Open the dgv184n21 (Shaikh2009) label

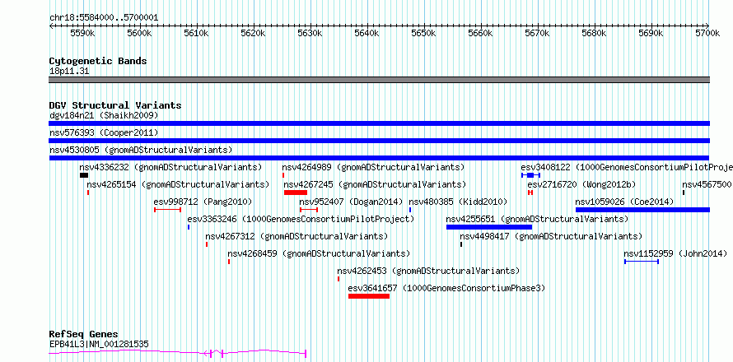pyautogui.click(x=104, y=115)
